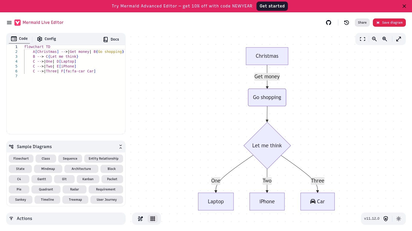Switch to the Config tab
The width and height of the screenshot is (412, 231).
pos(47,39)
